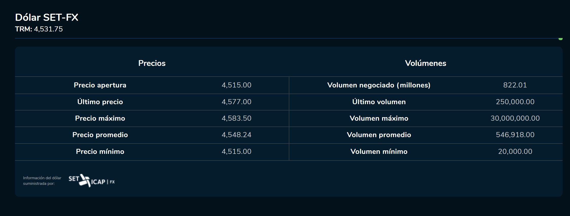570x216 pixels.
Task: Click the 'Información del dólar suministrada por' text
Action: [x=42, y=181]
